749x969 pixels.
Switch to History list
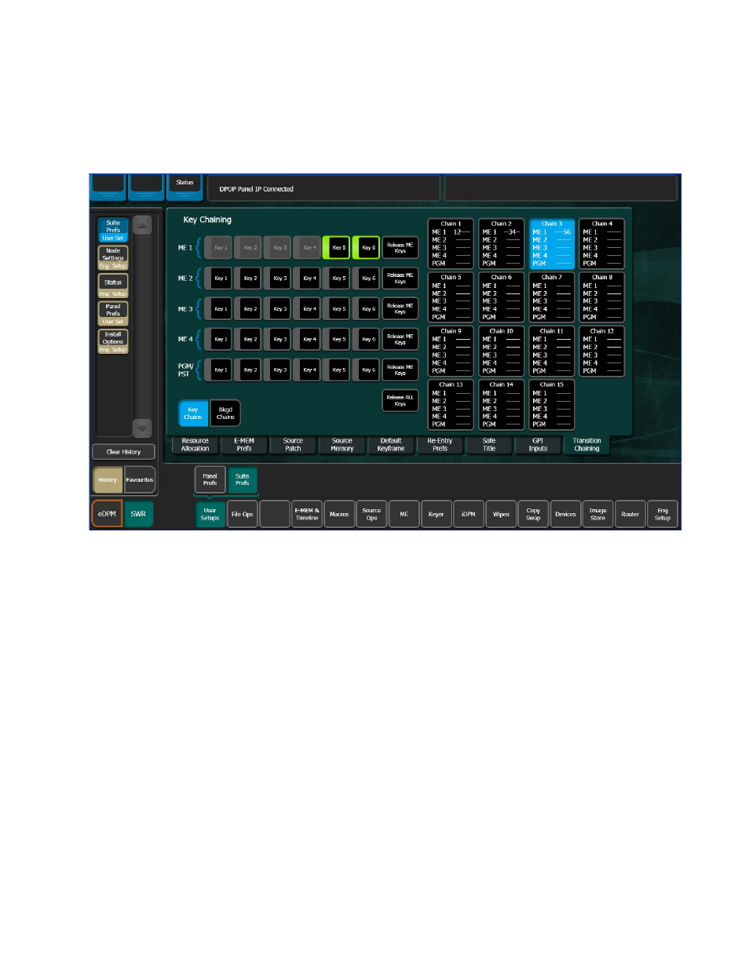click(108, 480)
